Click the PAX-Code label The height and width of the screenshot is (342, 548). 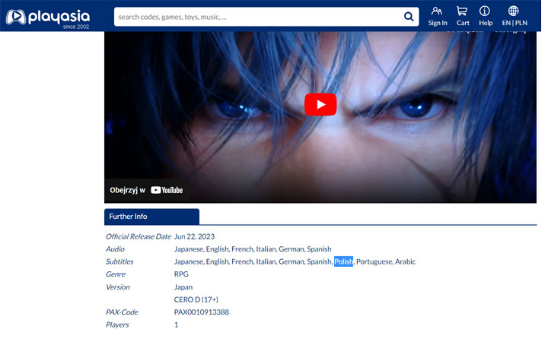click(122, 312)
